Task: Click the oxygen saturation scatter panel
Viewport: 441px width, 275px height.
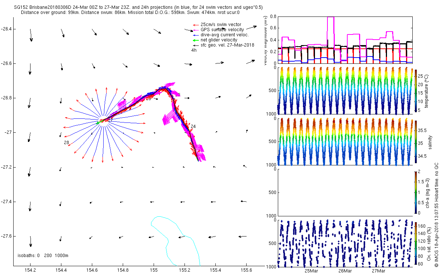Action: [345, 243]
